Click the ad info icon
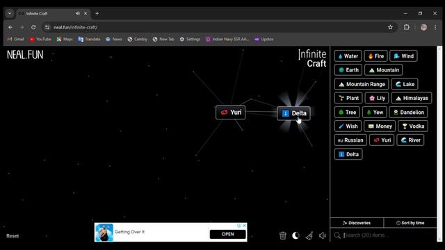The width and height of the screenshot is (445, 250). 239,226
